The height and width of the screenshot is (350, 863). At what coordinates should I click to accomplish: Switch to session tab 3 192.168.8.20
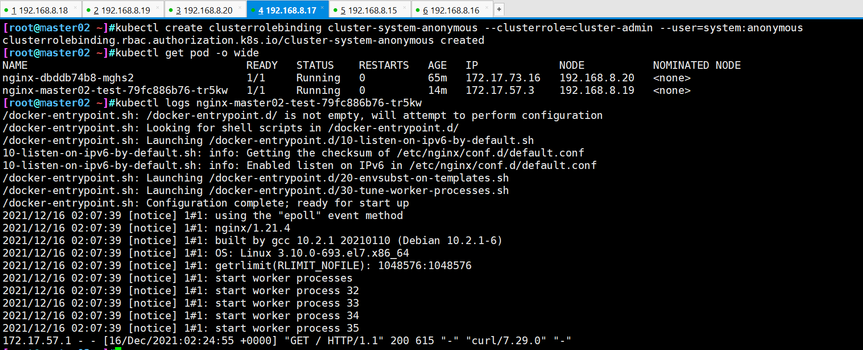(205, 10)
